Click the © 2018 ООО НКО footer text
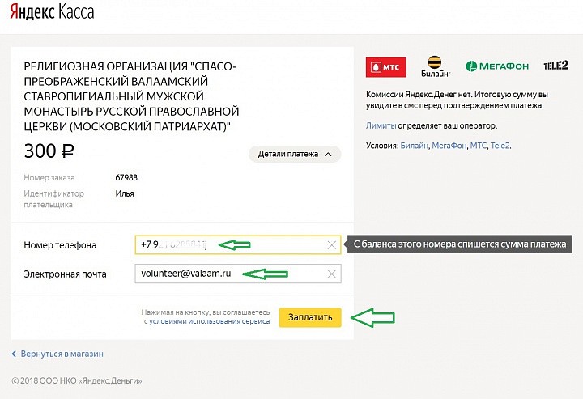 (x=77, y=381)
